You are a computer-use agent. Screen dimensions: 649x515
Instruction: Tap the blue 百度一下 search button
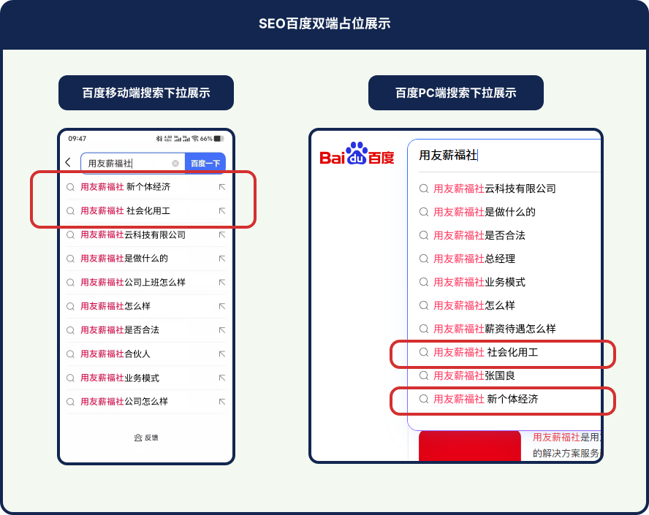tap(205, 164)
